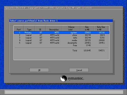
Task: Select partition 3 labeled data
Action: 61,38
